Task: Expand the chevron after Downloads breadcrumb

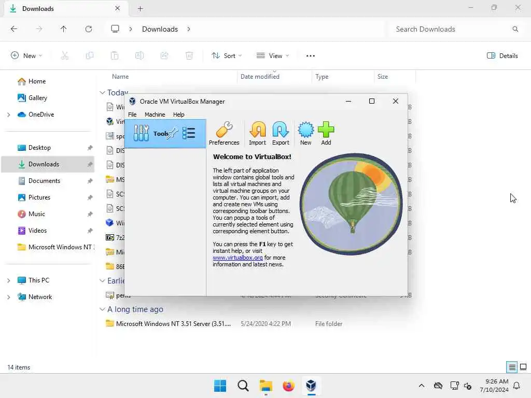Action: [189, 29]
